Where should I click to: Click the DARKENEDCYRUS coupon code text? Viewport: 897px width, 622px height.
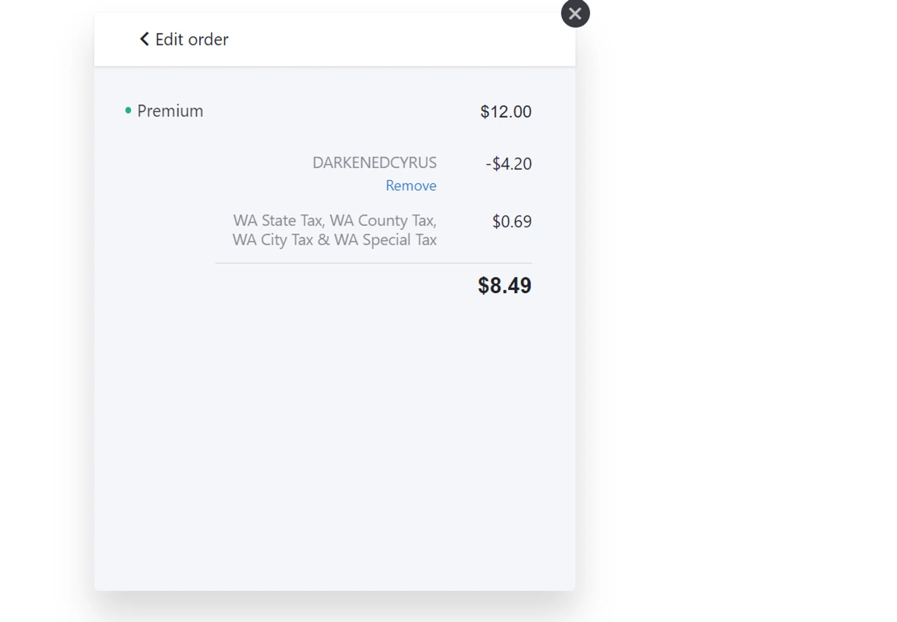374,163
